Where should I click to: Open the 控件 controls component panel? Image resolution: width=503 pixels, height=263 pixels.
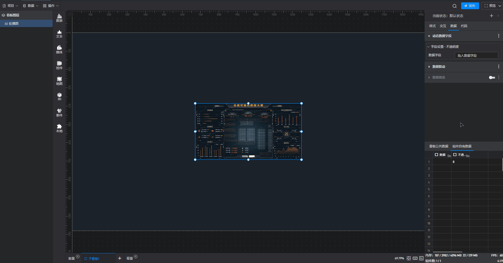[x=59, y=65]
